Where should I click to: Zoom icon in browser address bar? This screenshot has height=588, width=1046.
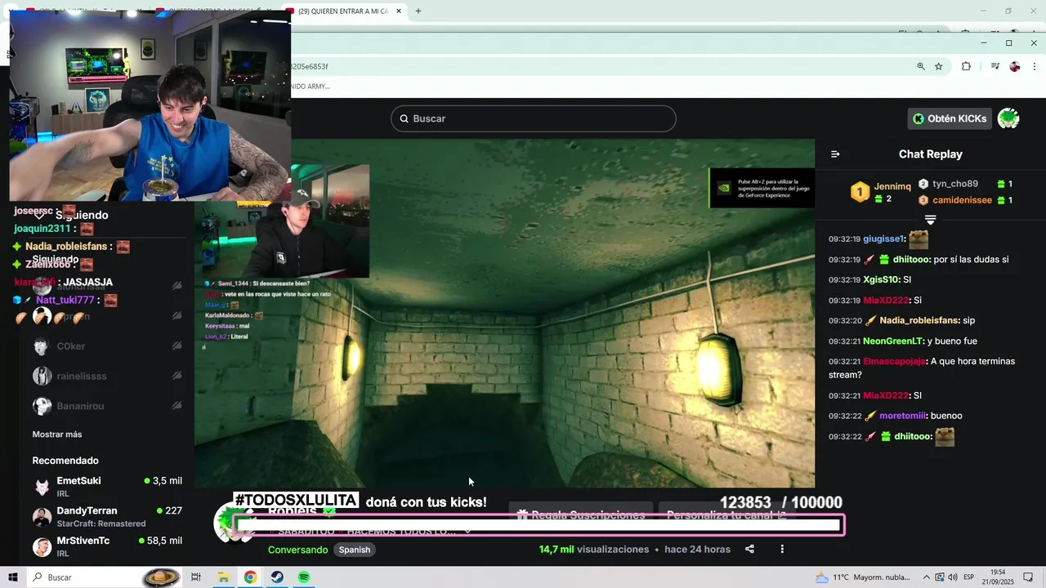point(921,66)
